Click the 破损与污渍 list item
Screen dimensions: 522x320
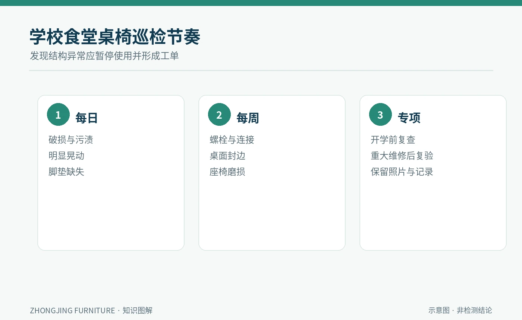pos(71,140)
